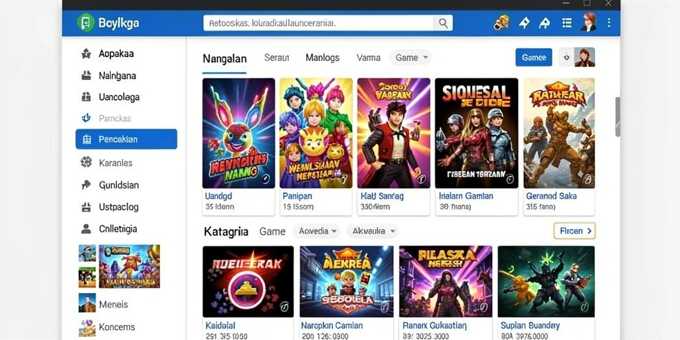This screenshot has height=340, width=680.
Task: Click the Suplan Buandery title text
Action: coord(530,325)
